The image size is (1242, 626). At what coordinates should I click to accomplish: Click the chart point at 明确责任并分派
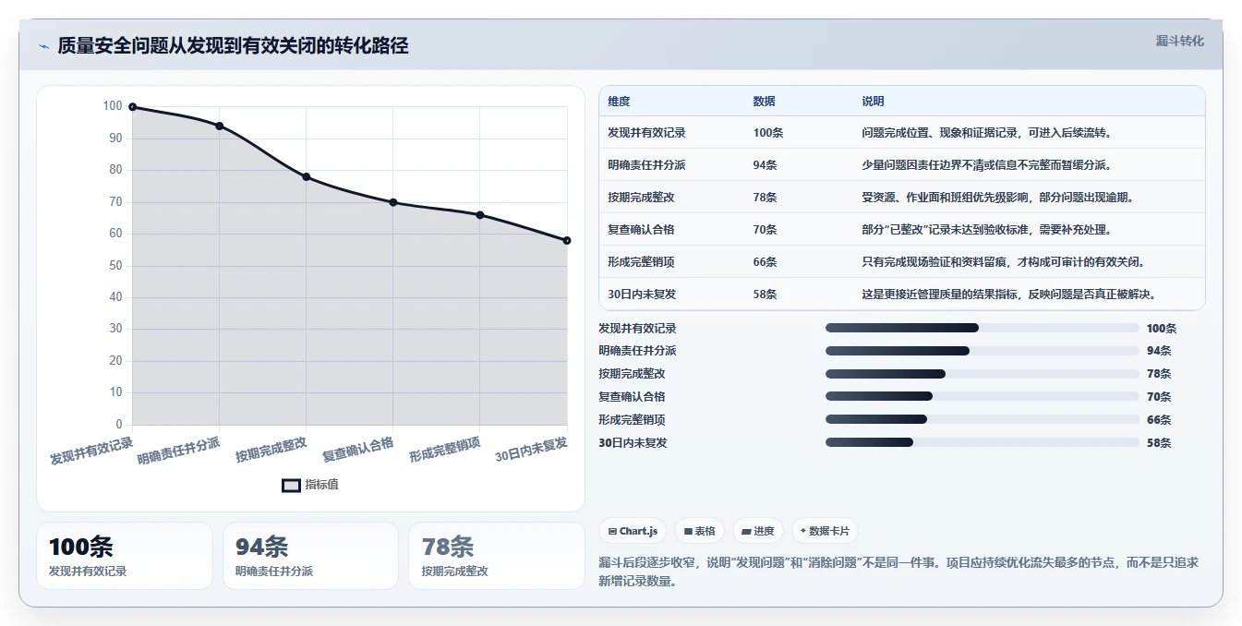click(219, 126)
